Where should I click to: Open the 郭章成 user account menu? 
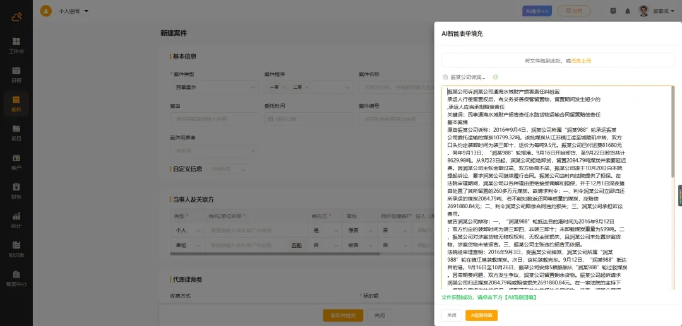660,11
